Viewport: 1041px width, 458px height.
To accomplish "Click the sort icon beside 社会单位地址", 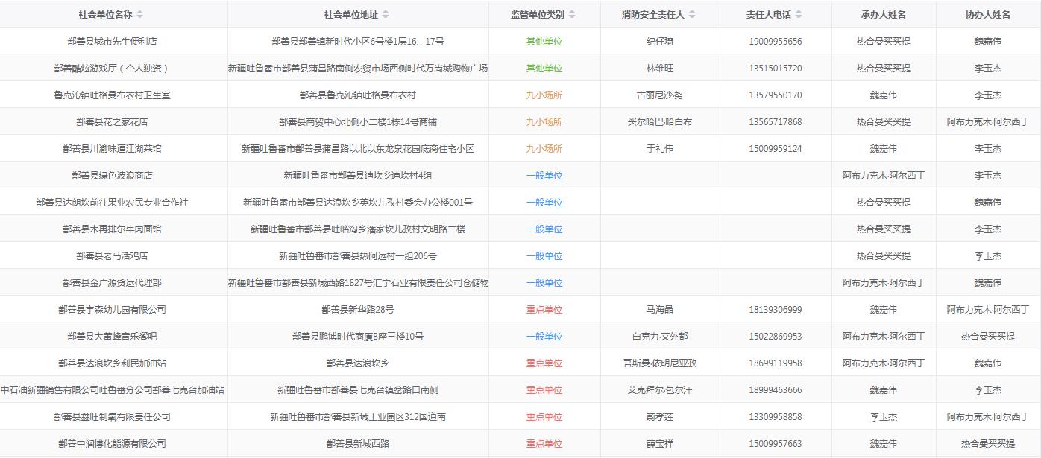I will point(385,15).
